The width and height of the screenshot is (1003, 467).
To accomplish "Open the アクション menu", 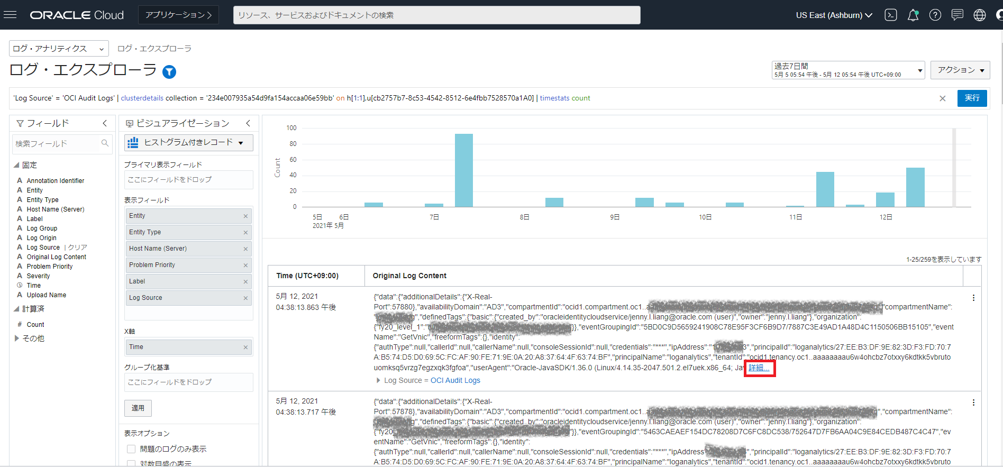I will tap(960, 70).
